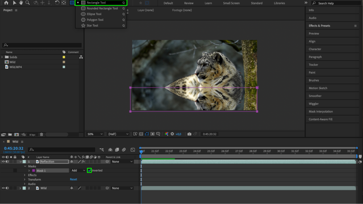Select the Home tool

click(6, 3)
